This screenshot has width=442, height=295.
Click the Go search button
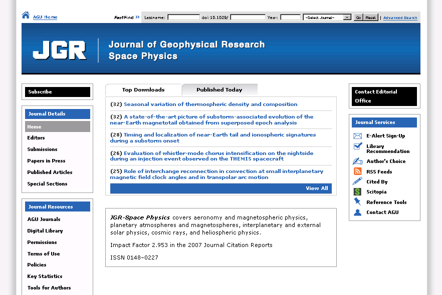[x=358, y=17]
